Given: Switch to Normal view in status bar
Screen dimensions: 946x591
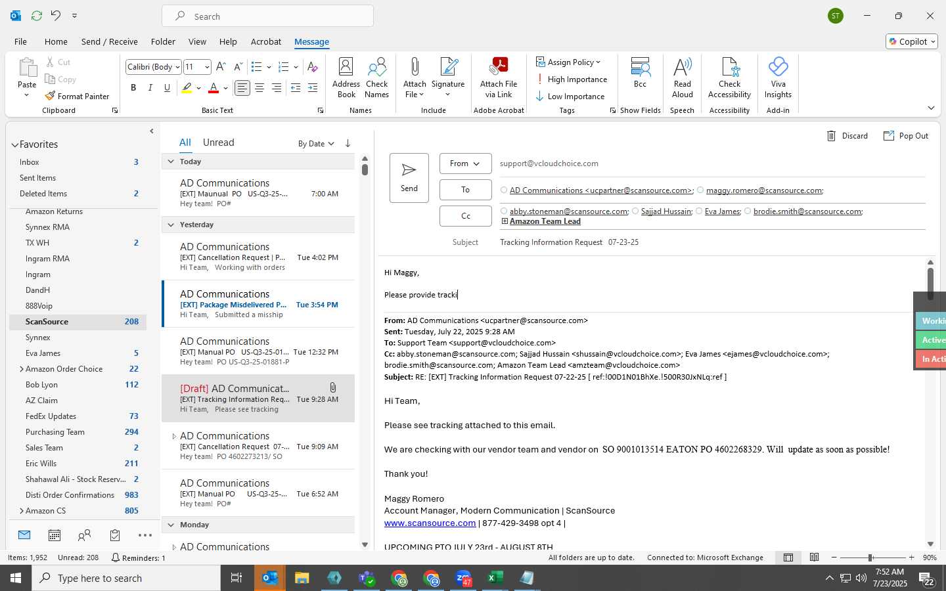Looking at the screenshot, I should point(788,558).
